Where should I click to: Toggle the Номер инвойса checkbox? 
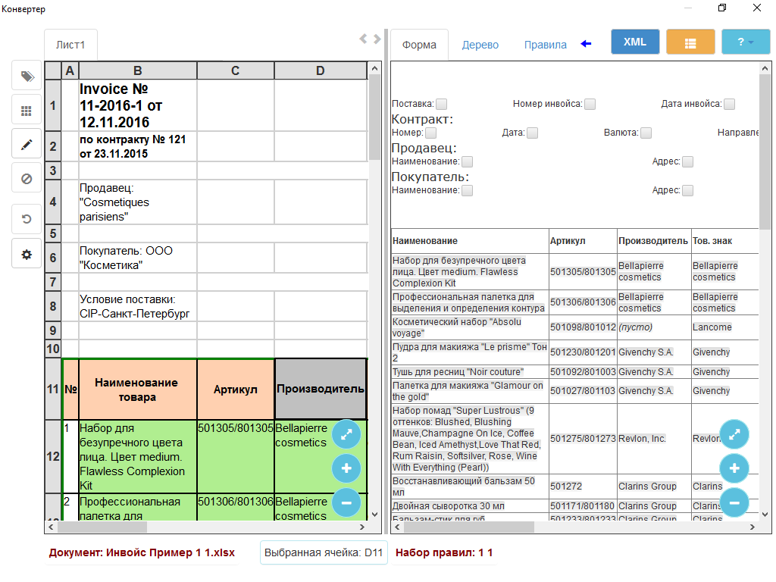pyautogui.click(x=590, y=104)
